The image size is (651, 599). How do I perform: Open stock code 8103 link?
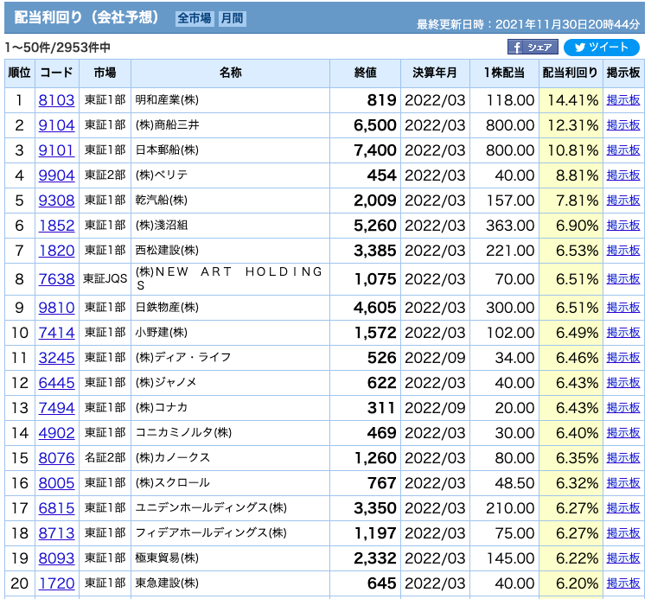tap(56, 100)
